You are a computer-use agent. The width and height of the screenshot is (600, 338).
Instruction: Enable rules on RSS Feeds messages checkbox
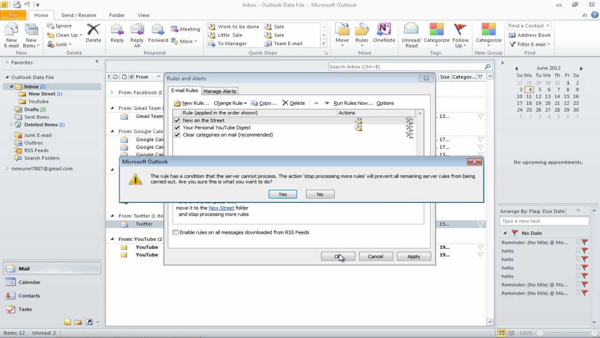click(x=176, y=232)
